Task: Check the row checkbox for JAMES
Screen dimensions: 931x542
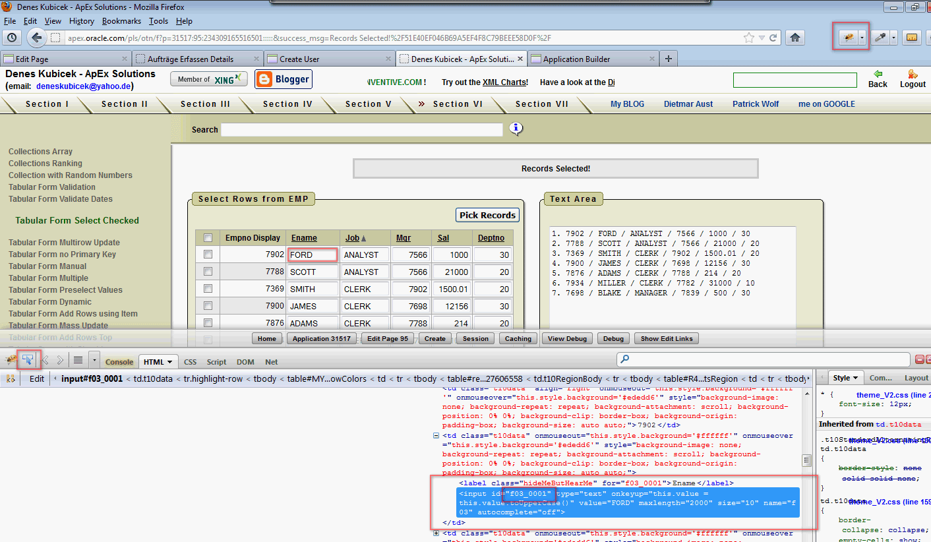Action: point(208,306)
